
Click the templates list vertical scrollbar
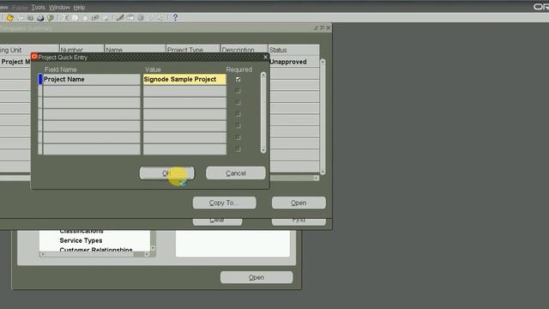pos(323,117)
